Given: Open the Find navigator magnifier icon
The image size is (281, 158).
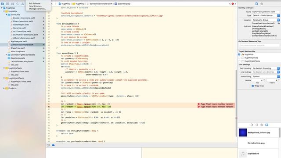Looking at the screenshot, I should click(x=18, y=4).
